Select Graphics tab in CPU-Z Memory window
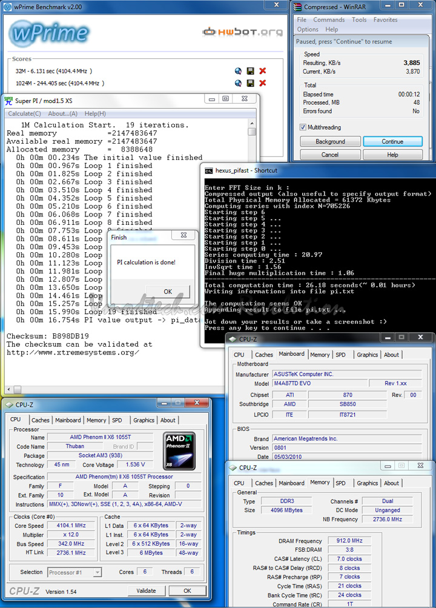 coord(367,483)
